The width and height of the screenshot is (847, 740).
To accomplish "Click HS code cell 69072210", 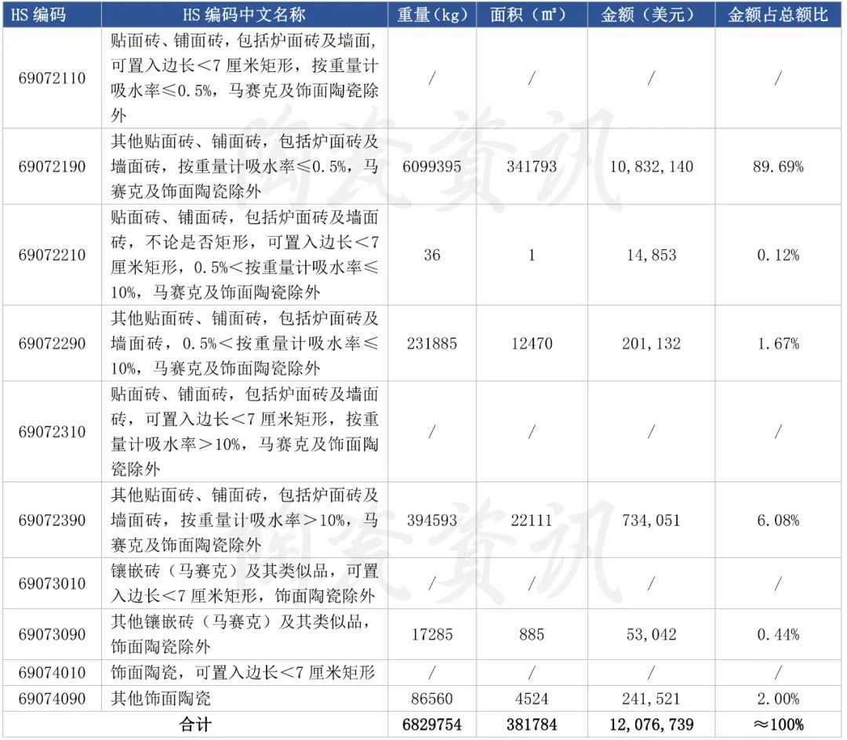I will (52, 256).
